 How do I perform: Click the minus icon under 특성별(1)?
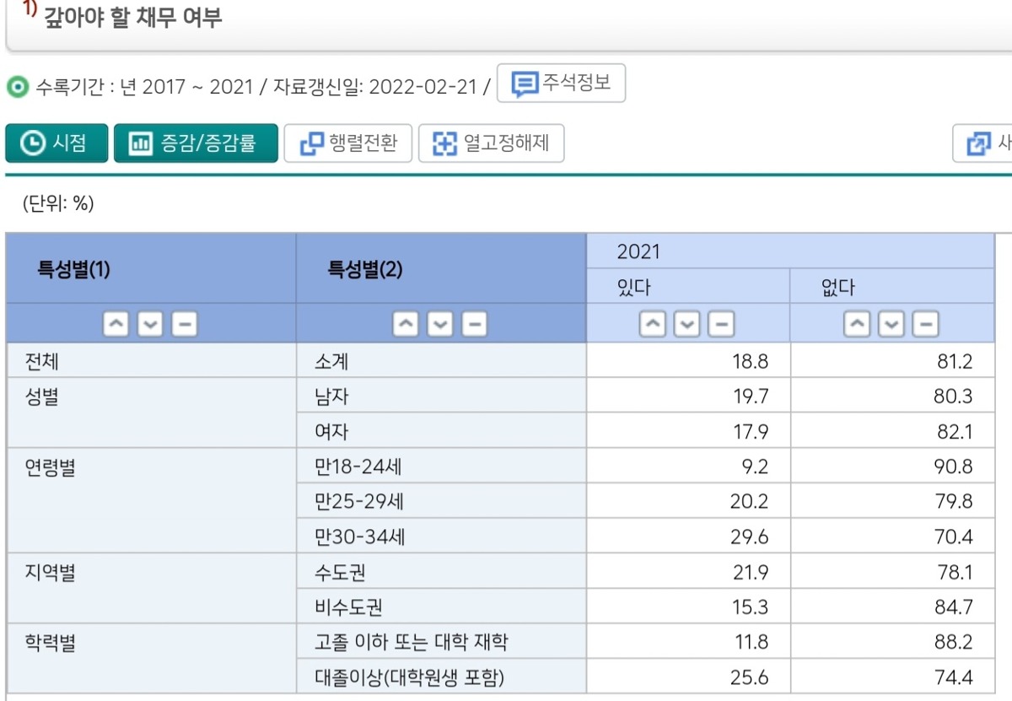click(x=185, y=324)
